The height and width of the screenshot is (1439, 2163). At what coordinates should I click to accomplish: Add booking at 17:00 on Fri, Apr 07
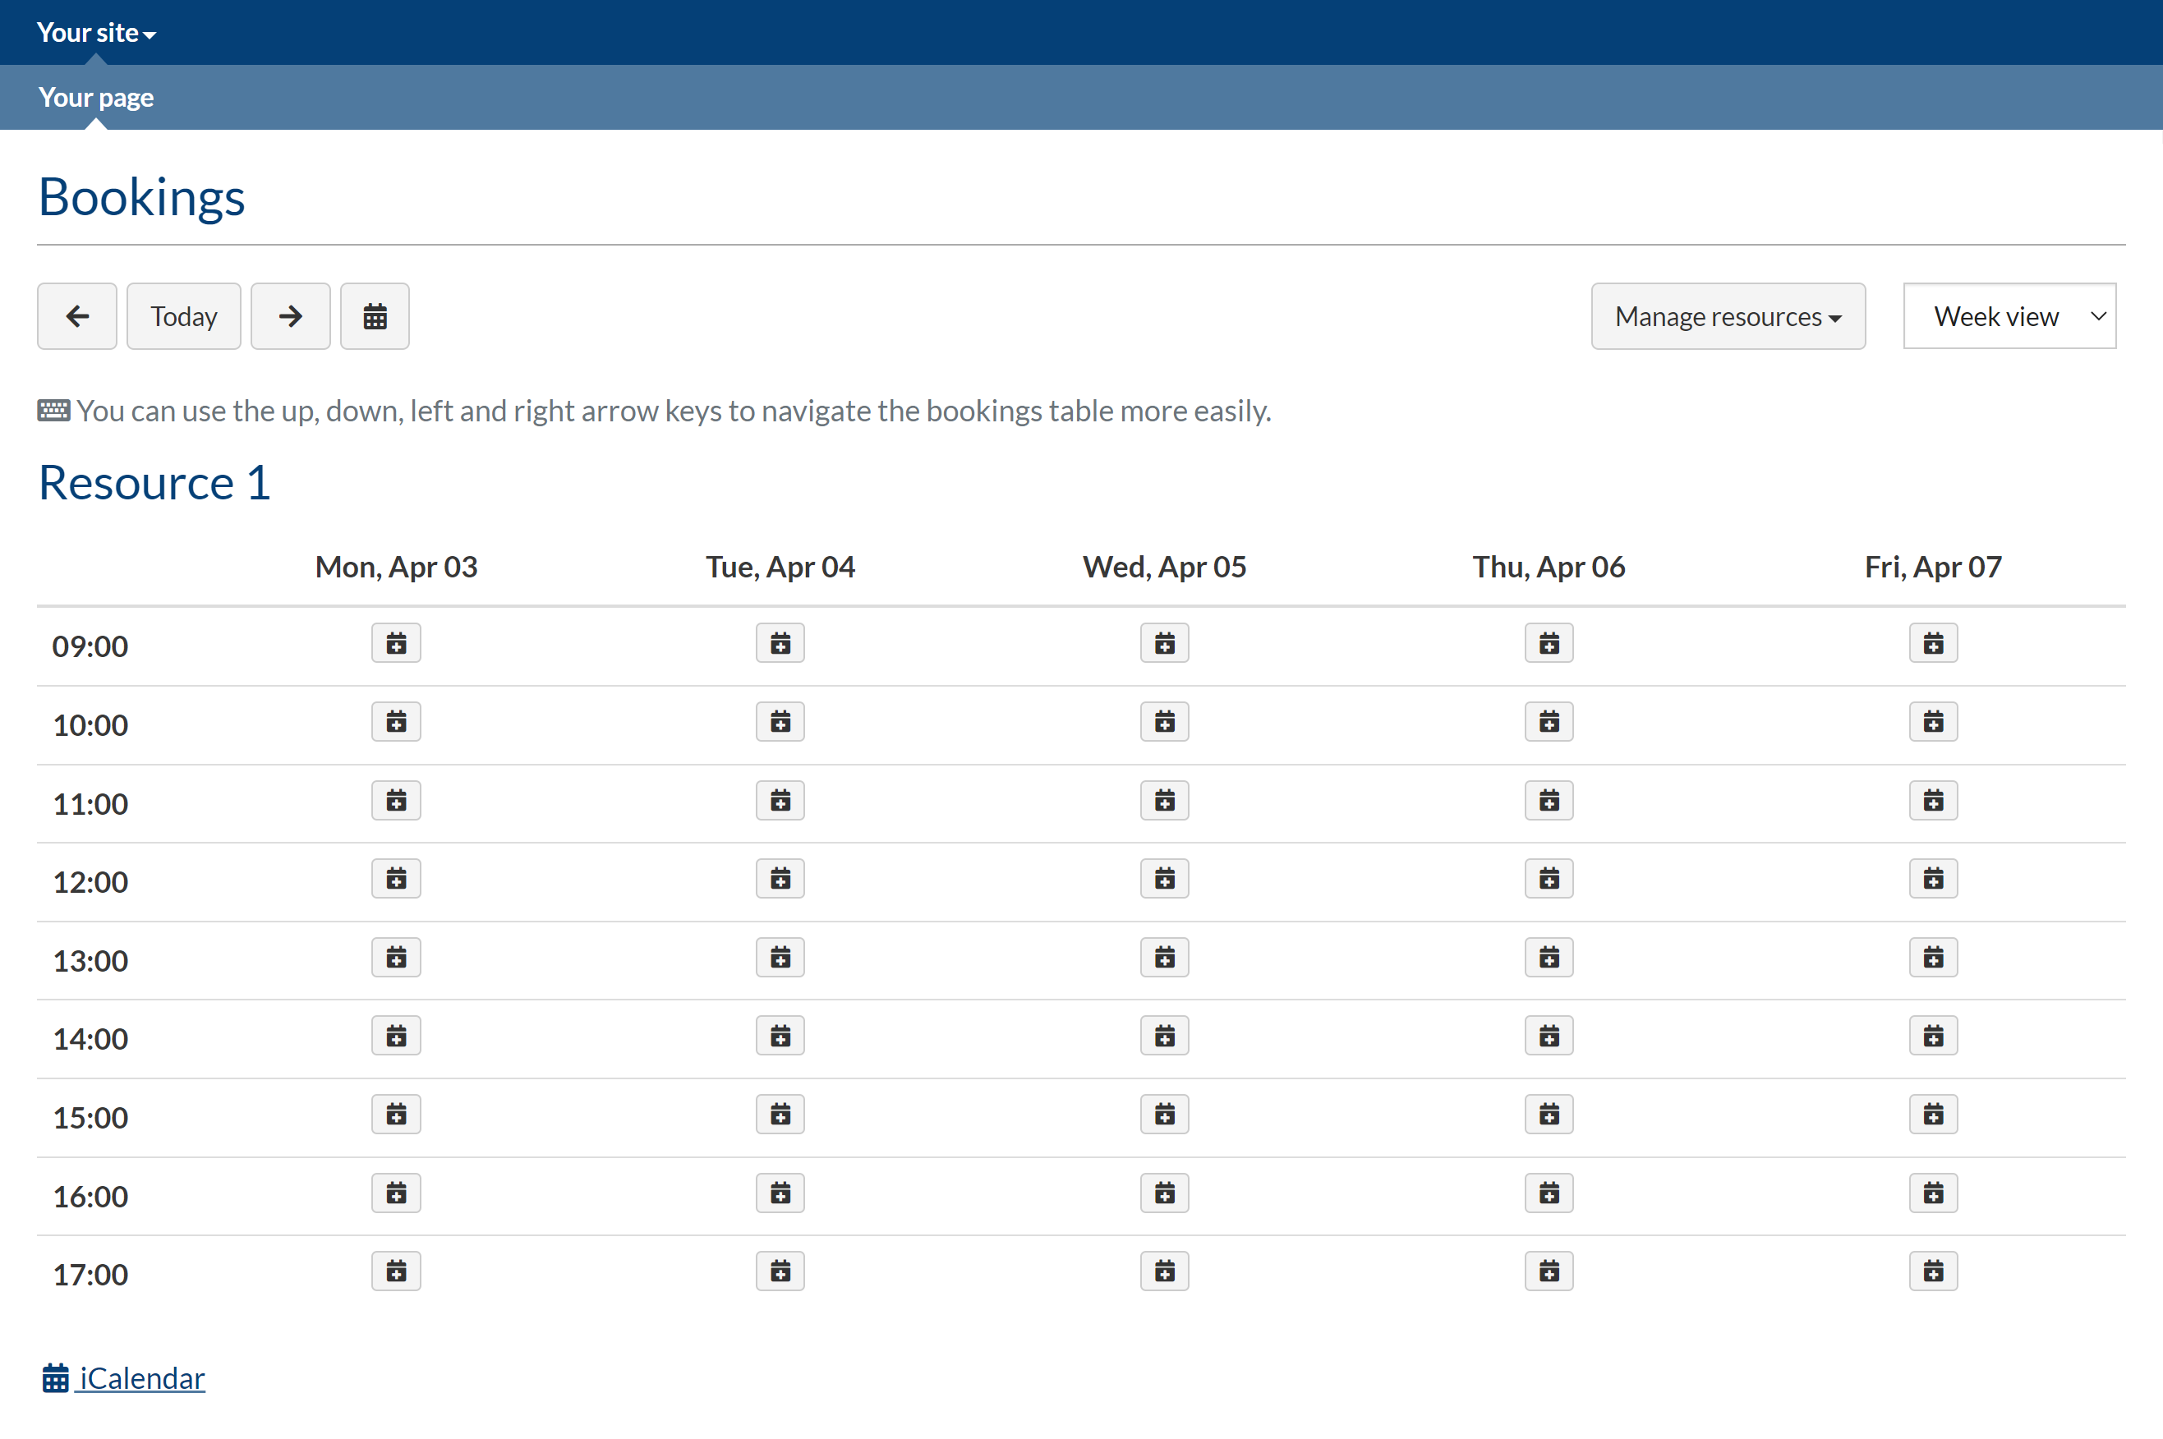tap(1933, 1272)
